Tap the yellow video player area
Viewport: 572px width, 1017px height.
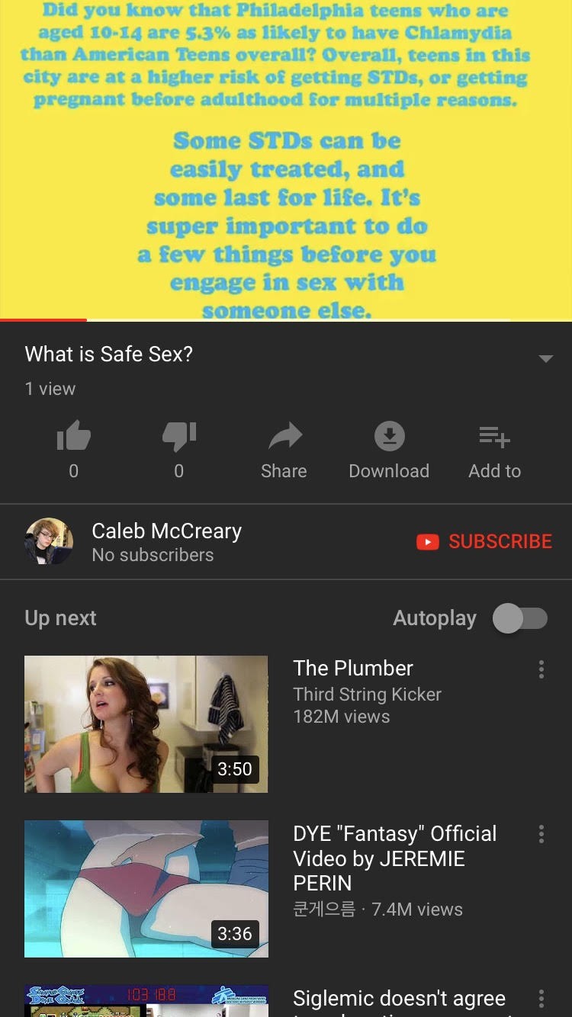[x=286, y=159]
